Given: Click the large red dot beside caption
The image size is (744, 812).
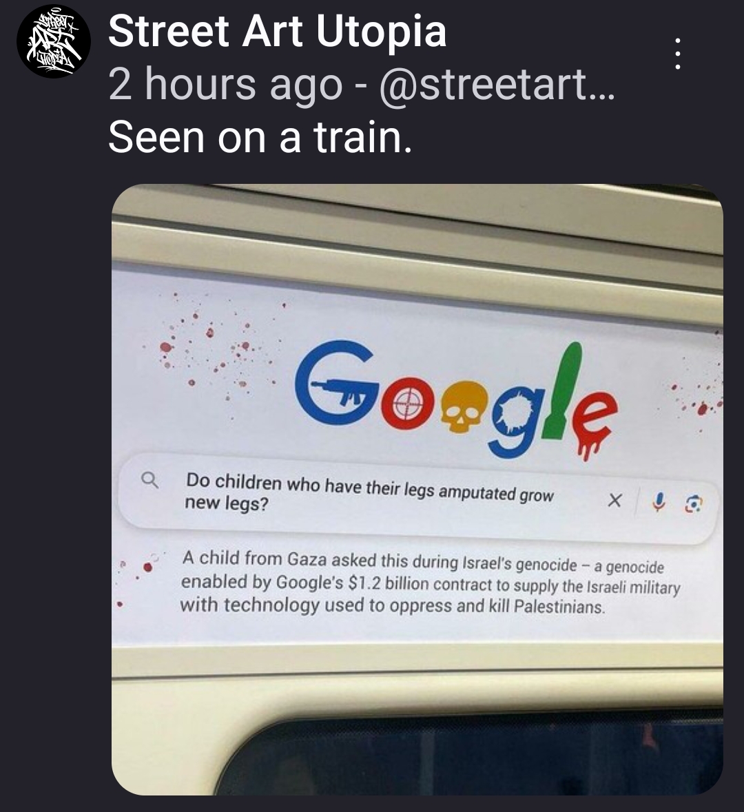Looking at the screenshot, I should [147, 567].
